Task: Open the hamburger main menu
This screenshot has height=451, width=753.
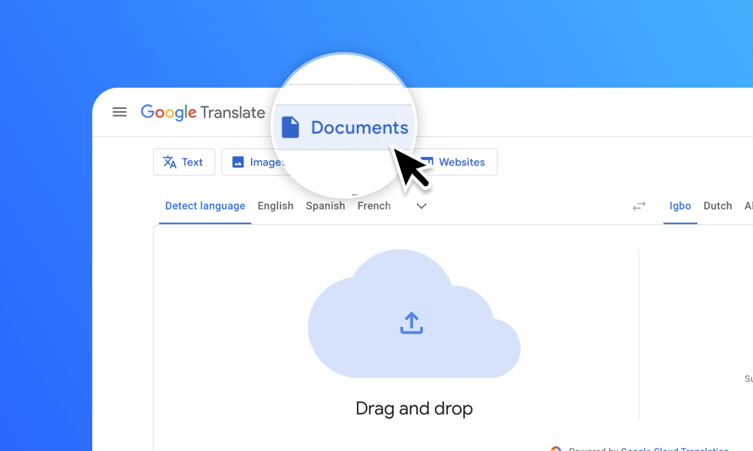Action: click(119, 112)
